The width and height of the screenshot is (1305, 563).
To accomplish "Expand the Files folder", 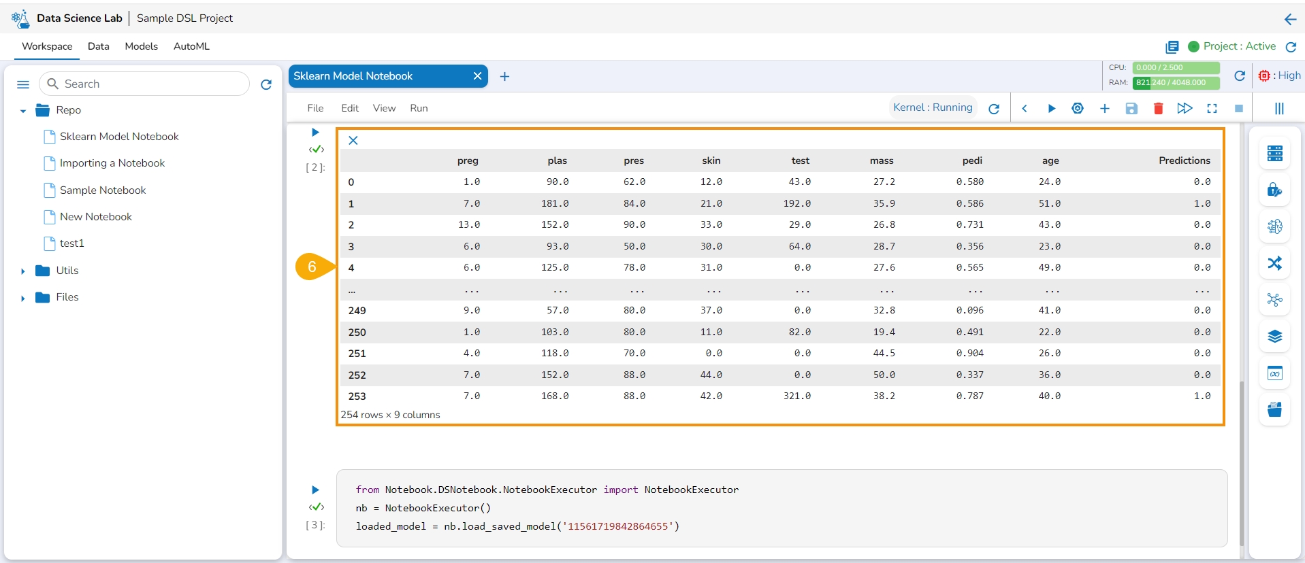I will [23, 298].
